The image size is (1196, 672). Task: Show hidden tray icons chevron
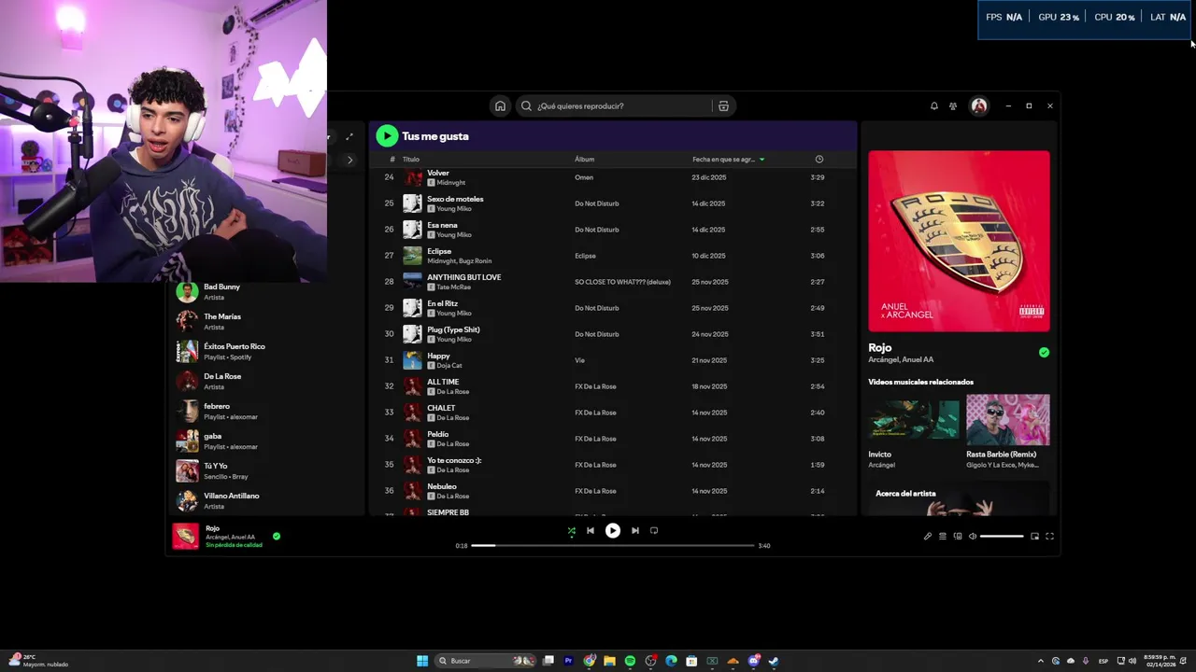[x=1041, y=661]
